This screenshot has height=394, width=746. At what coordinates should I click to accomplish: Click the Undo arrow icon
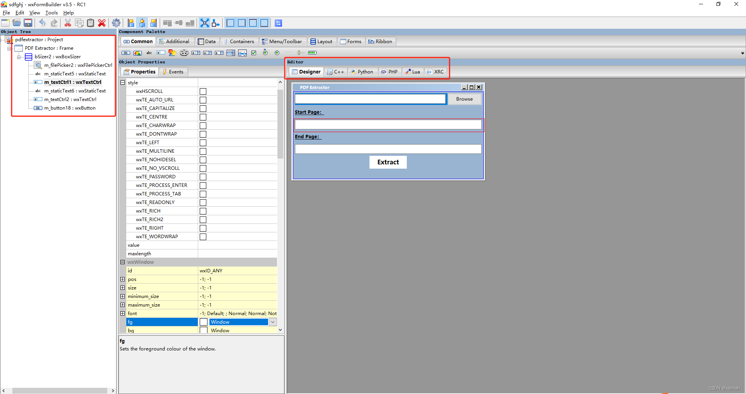42,23
